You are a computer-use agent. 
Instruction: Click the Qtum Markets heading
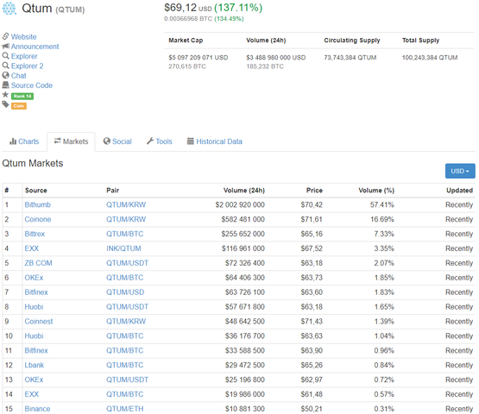33,163
